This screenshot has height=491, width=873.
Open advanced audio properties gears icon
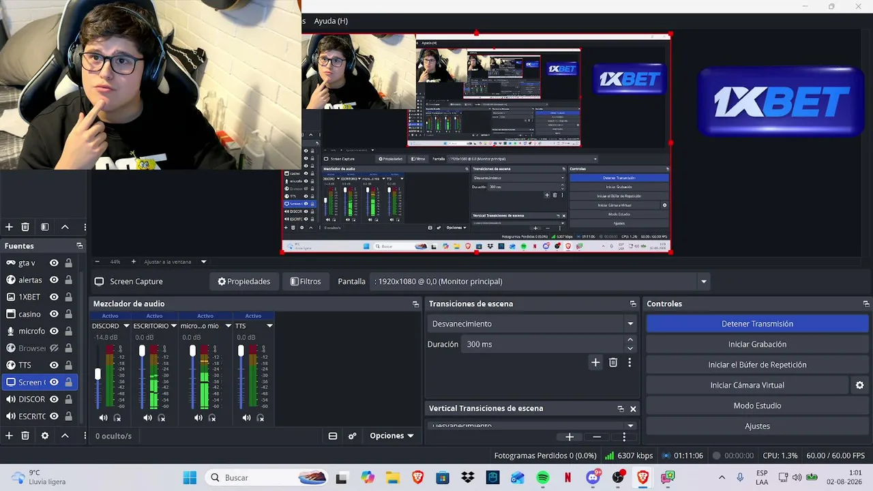(353, 436)
